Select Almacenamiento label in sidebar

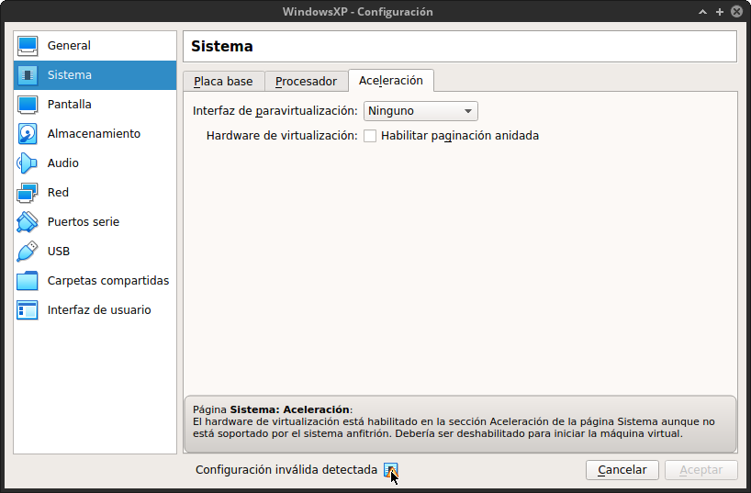point(94,134)
